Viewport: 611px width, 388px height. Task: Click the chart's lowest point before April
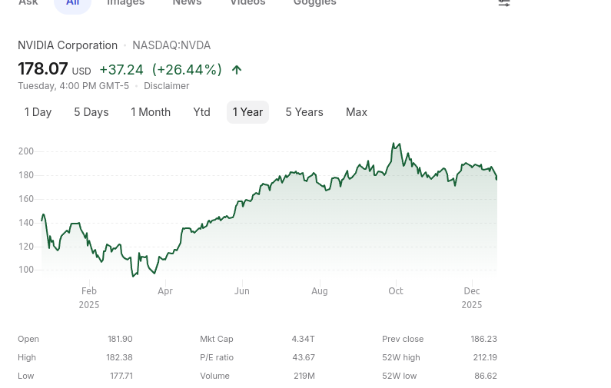point(133,276)
